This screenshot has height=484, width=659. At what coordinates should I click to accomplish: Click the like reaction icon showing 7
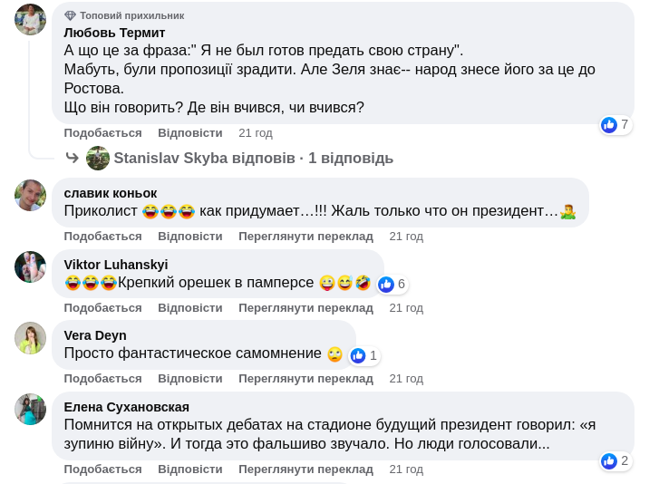tap(609, 124)
